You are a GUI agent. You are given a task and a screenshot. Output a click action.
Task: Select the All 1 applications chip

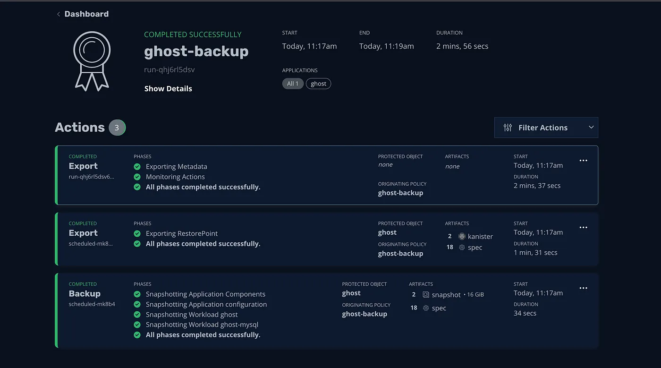(293, 84)
